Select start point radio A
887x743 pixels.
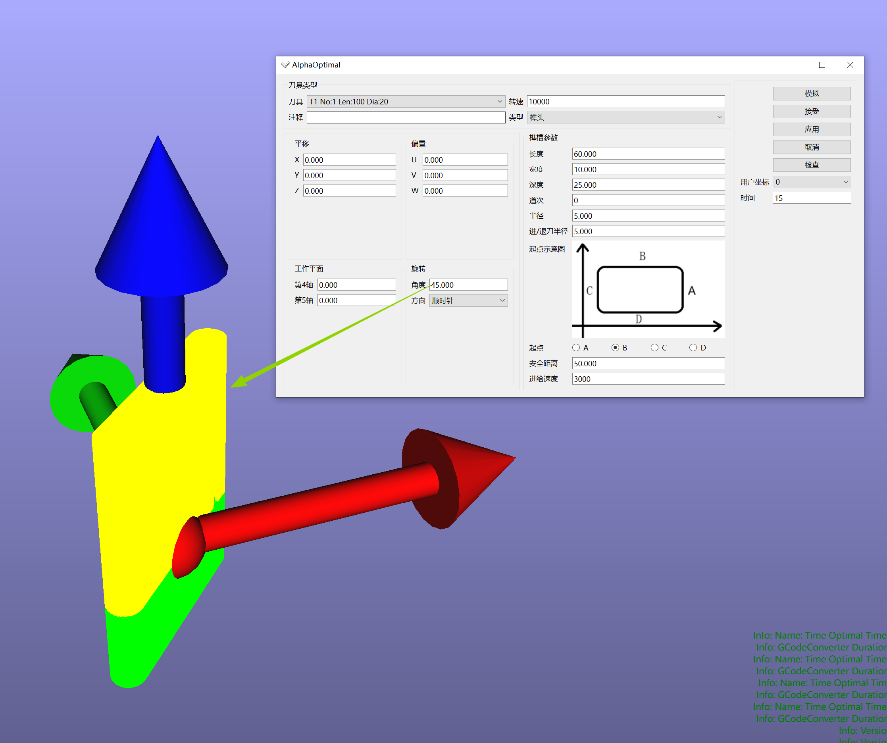click(576, 348)
